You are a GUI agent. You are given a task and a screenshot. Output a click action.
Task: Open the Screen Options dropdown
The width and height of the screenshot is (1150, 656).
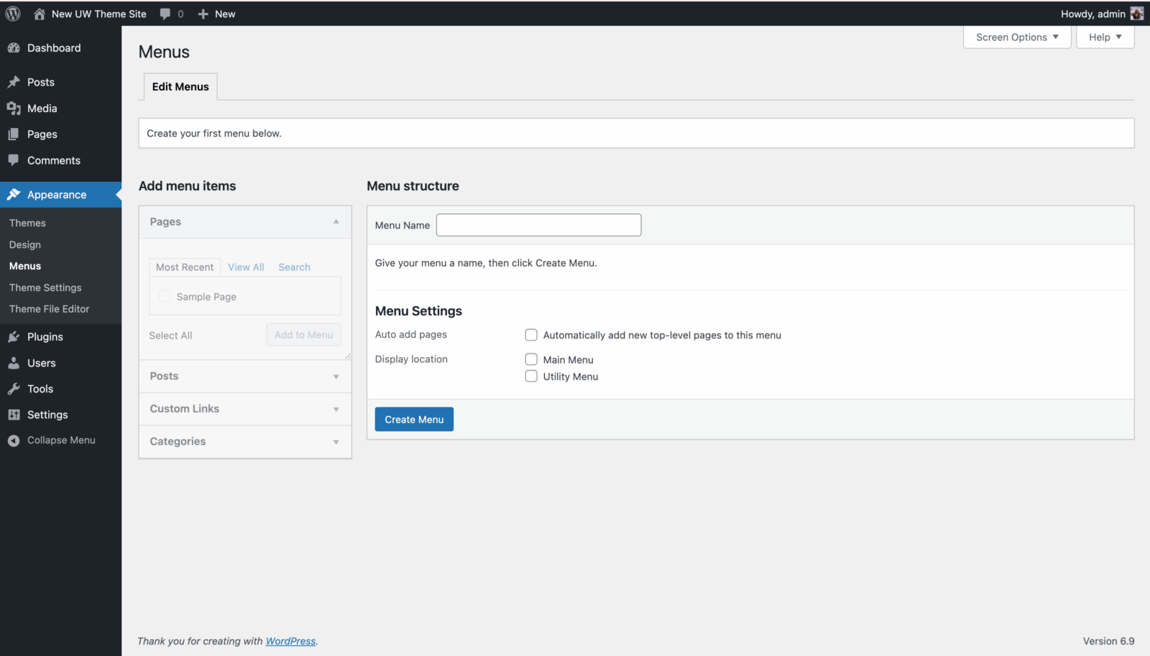(1016, 37)
